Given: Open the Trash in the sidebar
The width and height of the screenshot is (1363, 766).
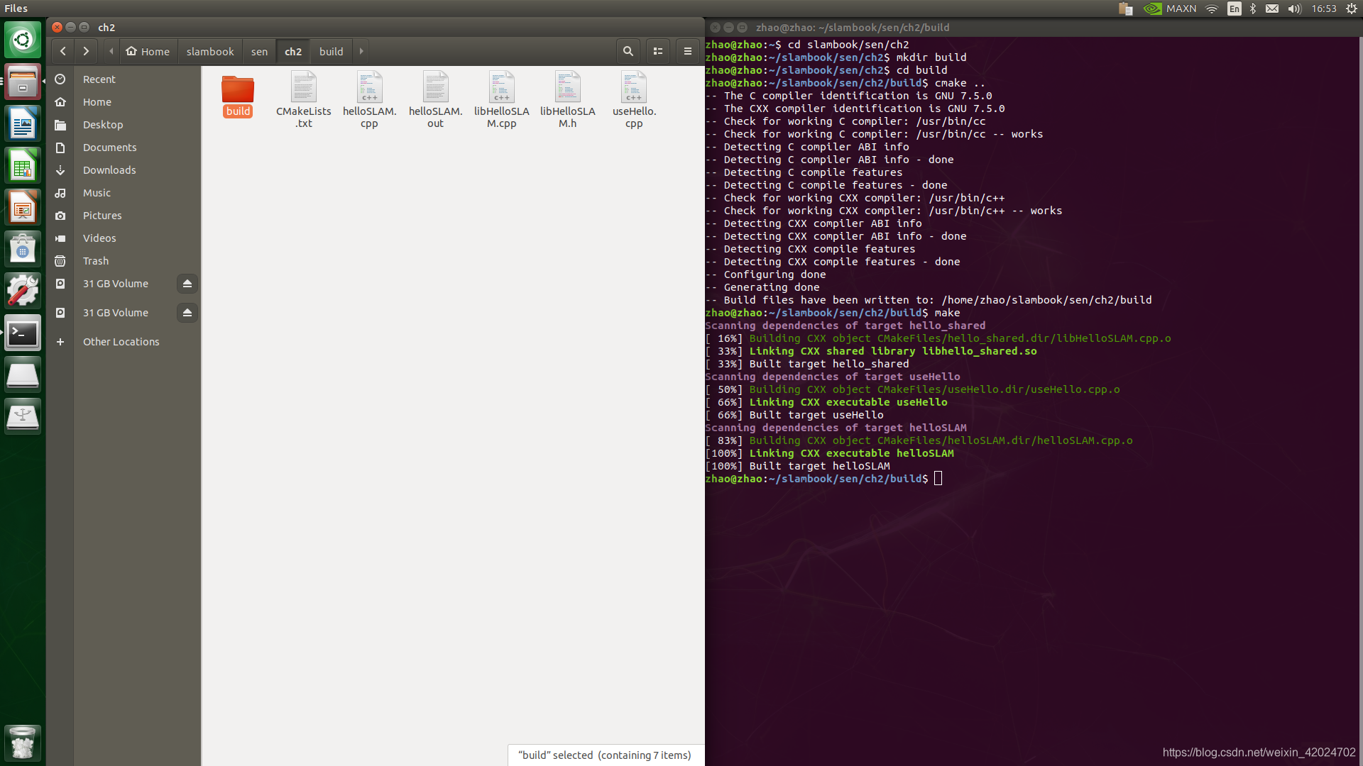Looking at the screenshot, I should pos(96,261).
